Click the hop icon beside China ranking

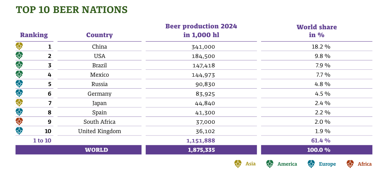[19, 46]
